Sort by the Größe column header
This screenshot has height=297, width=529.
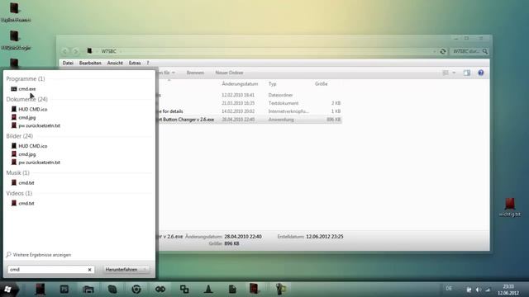point(322,84)
